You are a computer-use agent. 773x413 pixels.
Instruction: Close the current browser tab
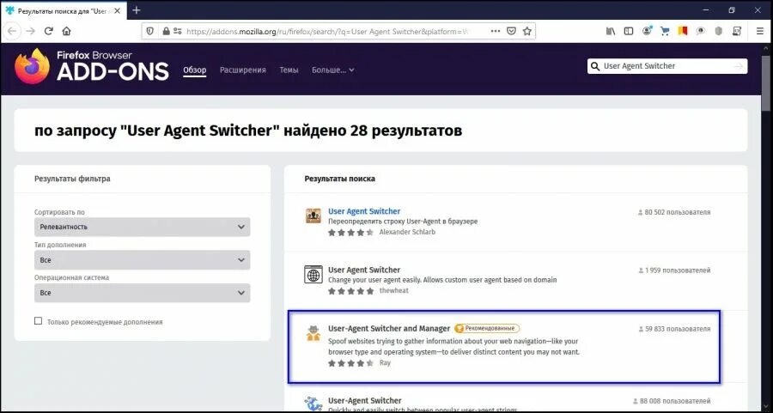click(x=117, y=11)
